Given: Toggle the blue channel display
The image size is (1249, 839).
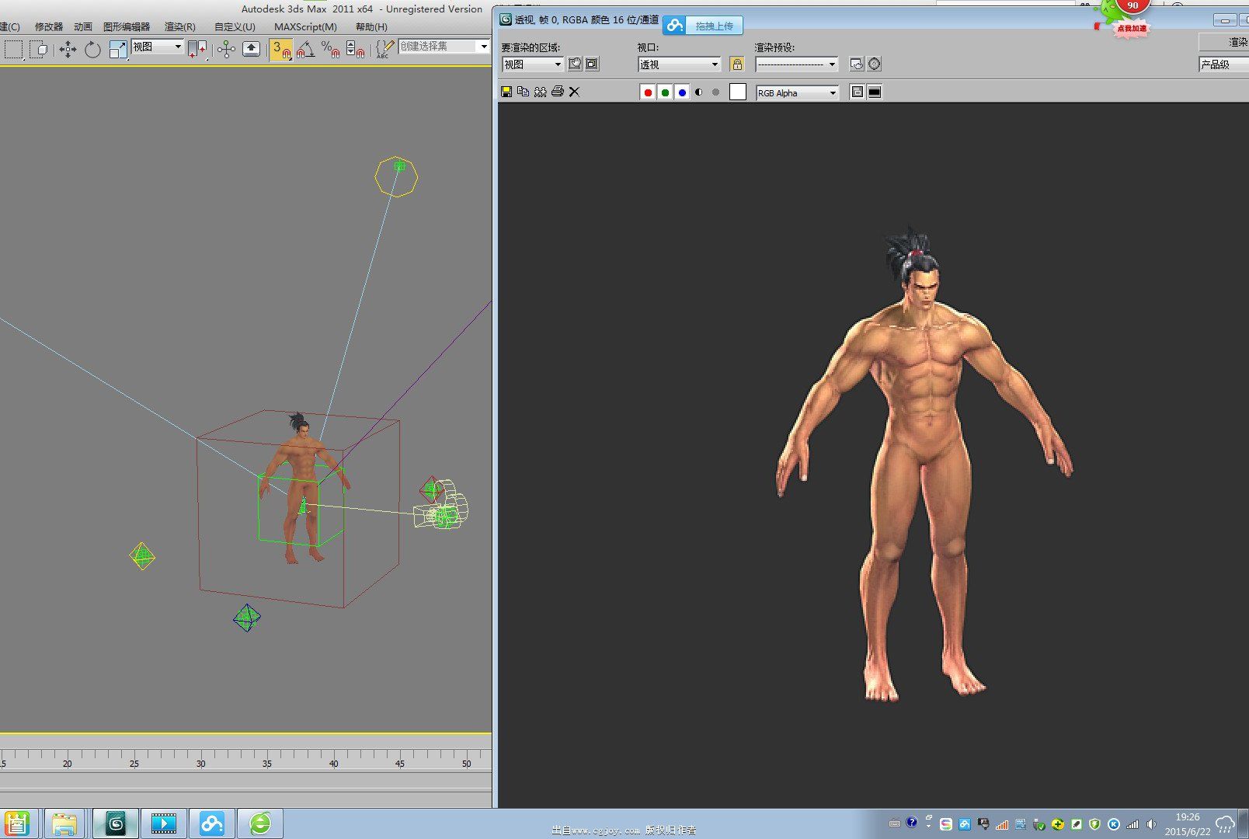Looking at the screenshot, I should (682, 92).
